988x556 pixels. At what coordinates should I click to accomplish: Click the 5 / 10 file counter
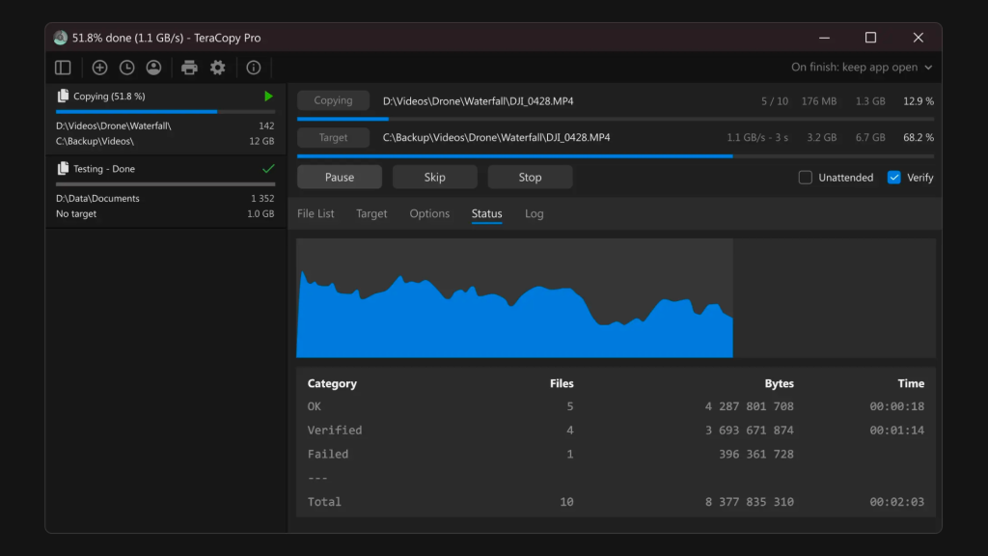coord(775,100)
